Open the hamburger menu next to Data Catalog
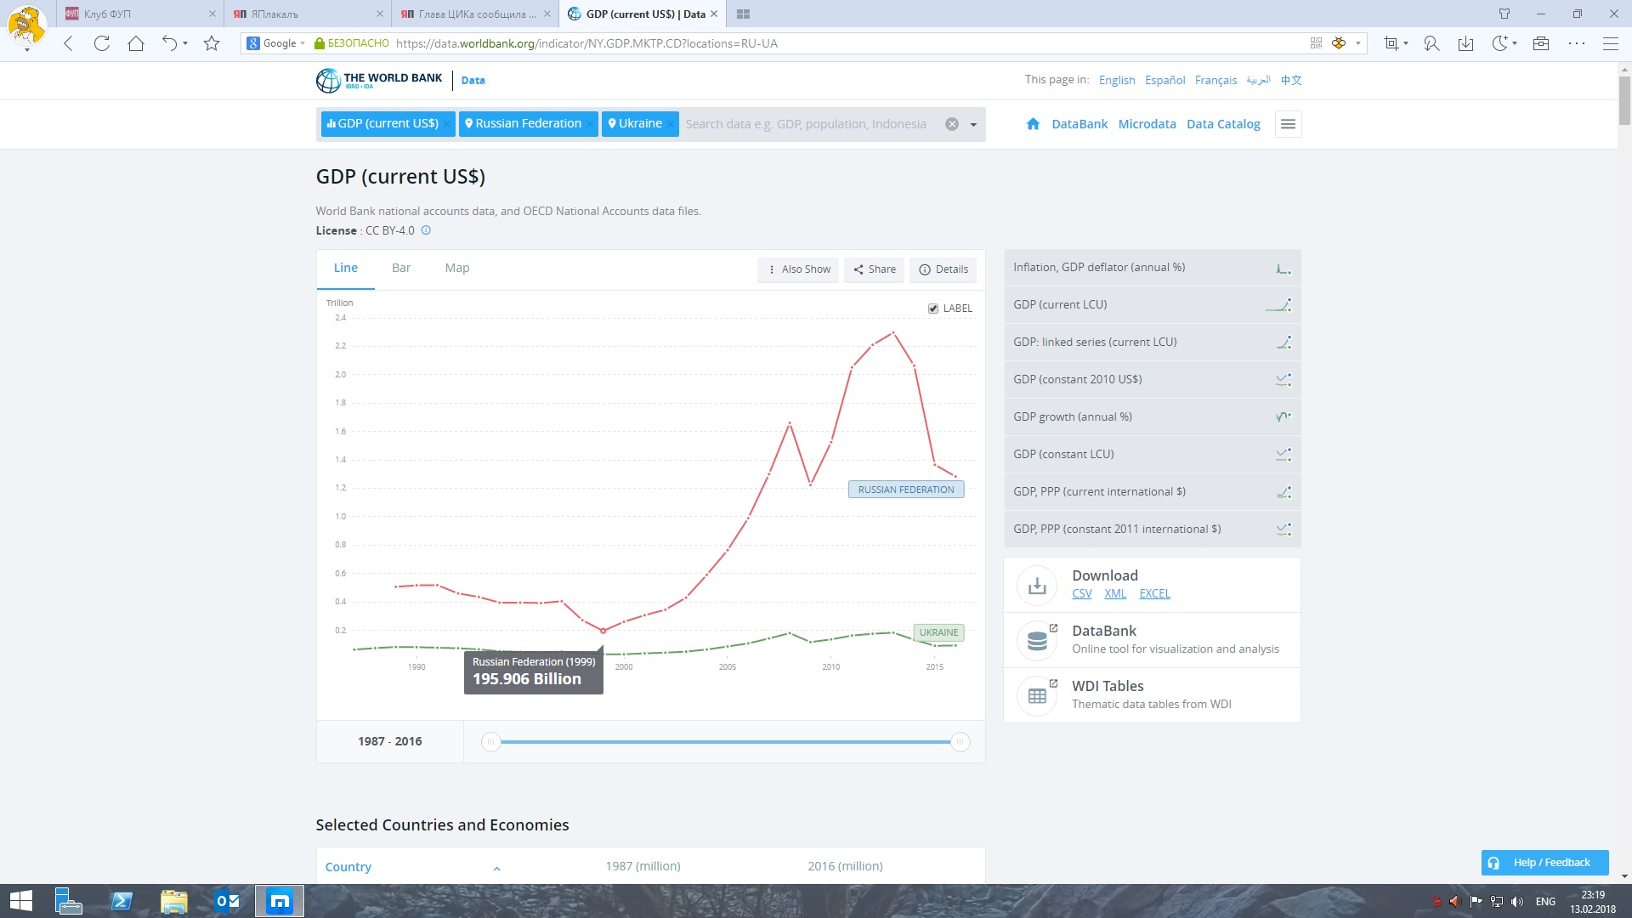This screenshot has height=918, width=1632. coord(1288,124)
